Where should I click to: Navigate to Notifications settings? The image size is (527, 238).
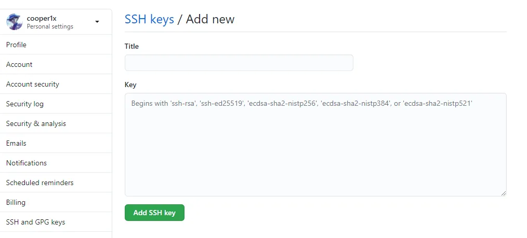point(27,163)
